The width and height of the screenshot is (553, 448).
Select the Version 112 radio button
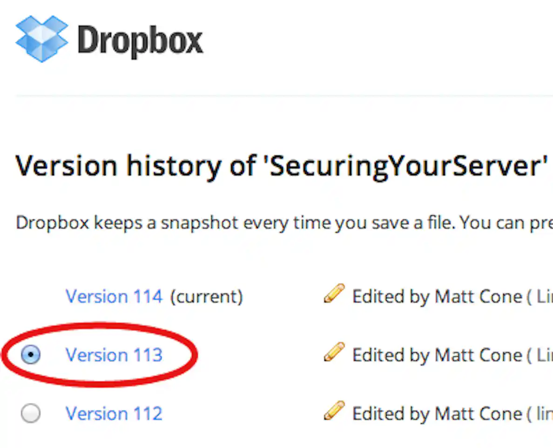coord(31,413)
